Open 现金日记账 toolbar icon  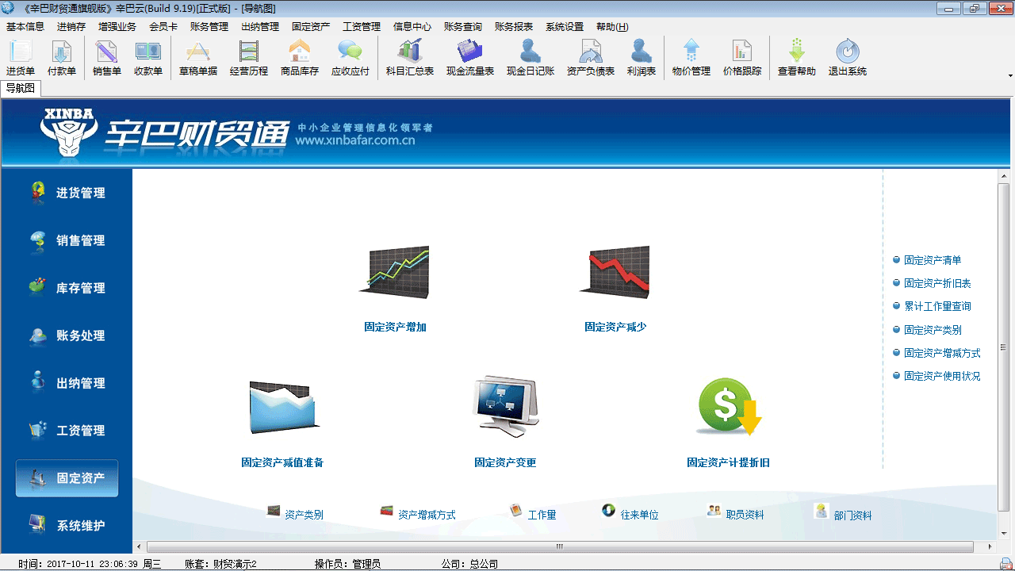(x=530, y=58)
